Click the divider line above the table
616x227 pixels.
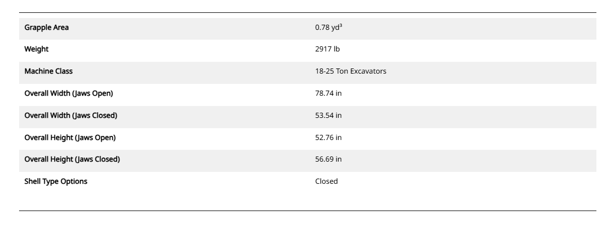(x=307, y=13)
